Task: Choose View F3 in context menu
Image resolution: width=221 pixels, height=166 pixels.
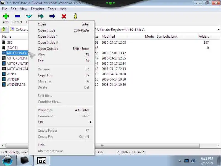Action: point(64,55)
